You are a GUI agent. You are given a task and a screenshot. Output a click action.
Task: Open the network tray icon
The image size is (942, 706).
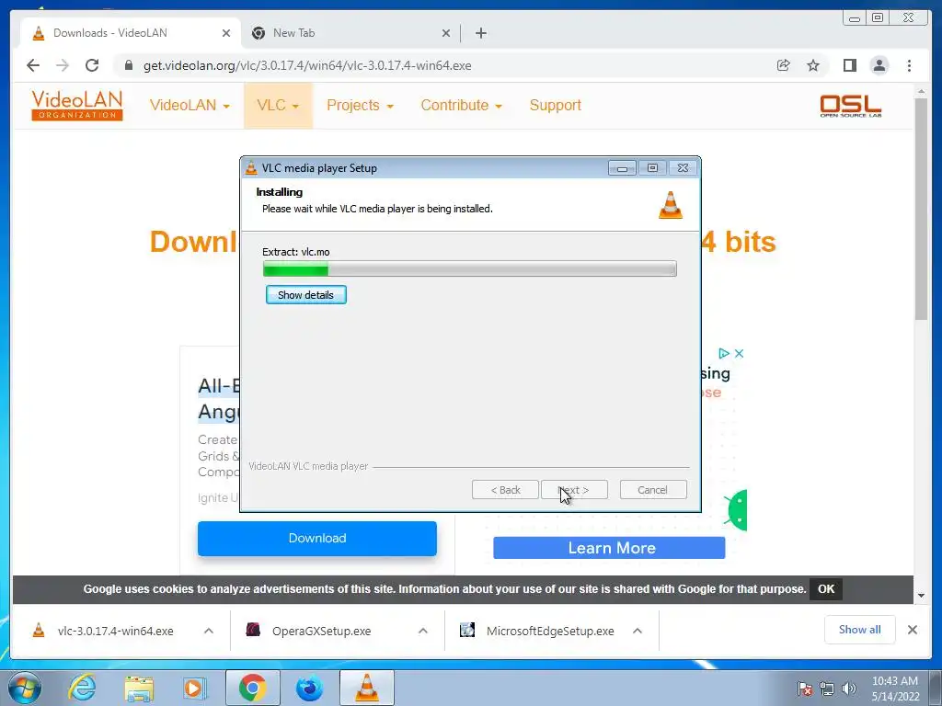point(827,689)
